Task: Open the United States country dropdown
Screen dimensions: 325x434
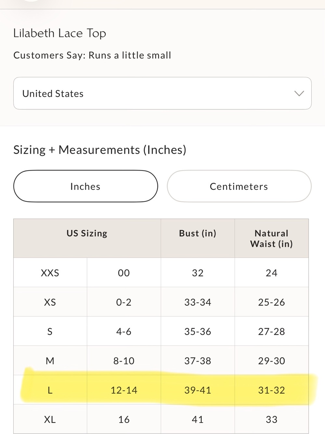Action: [x=162, y=93]
